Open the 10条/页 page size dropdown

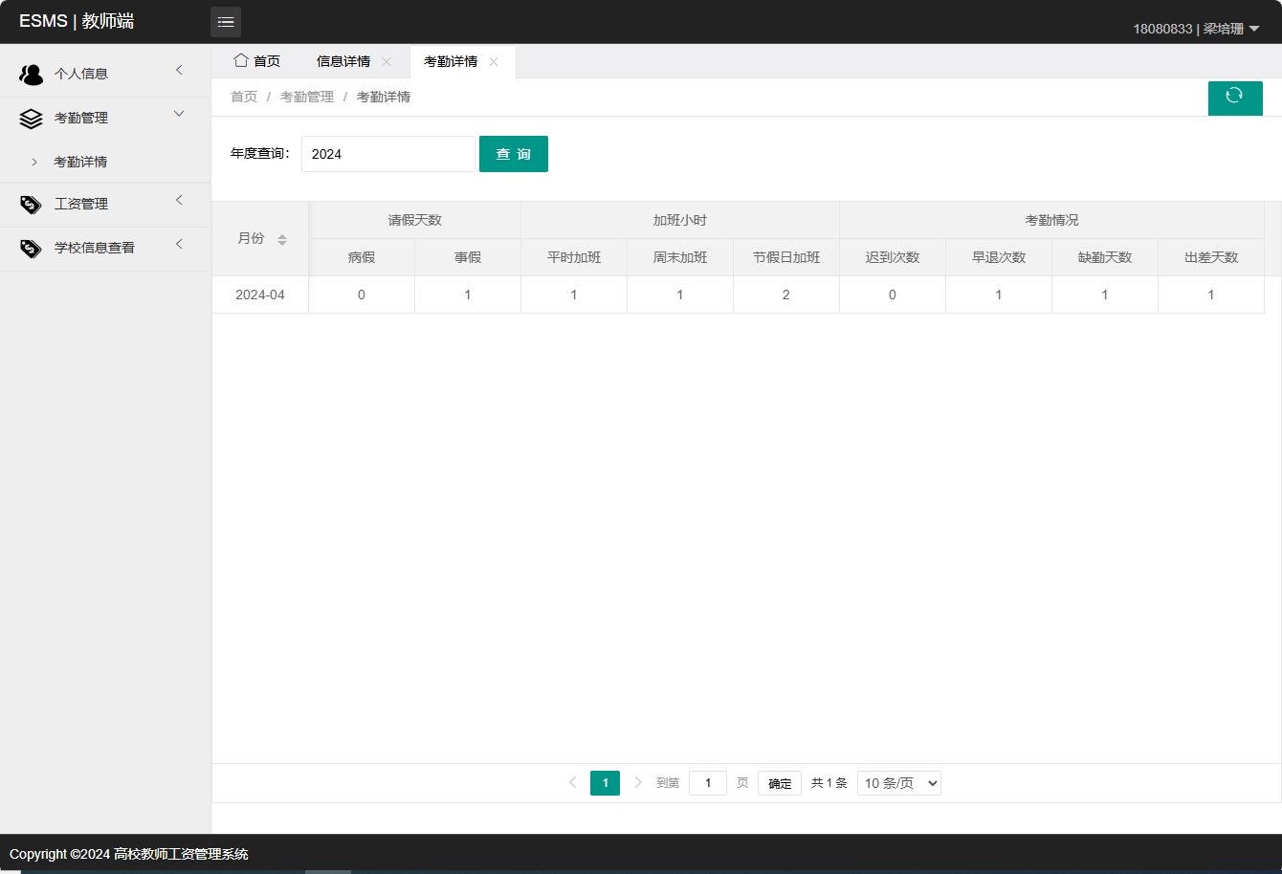point(898,782)
